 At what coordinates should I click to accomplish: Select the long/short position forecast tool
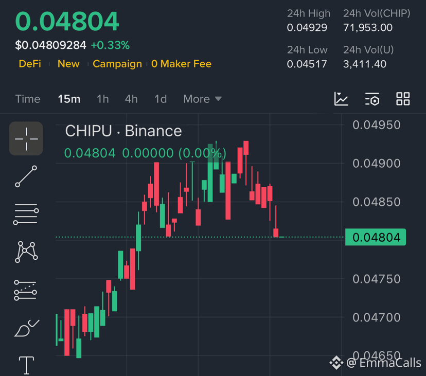[x=26, y=290]
